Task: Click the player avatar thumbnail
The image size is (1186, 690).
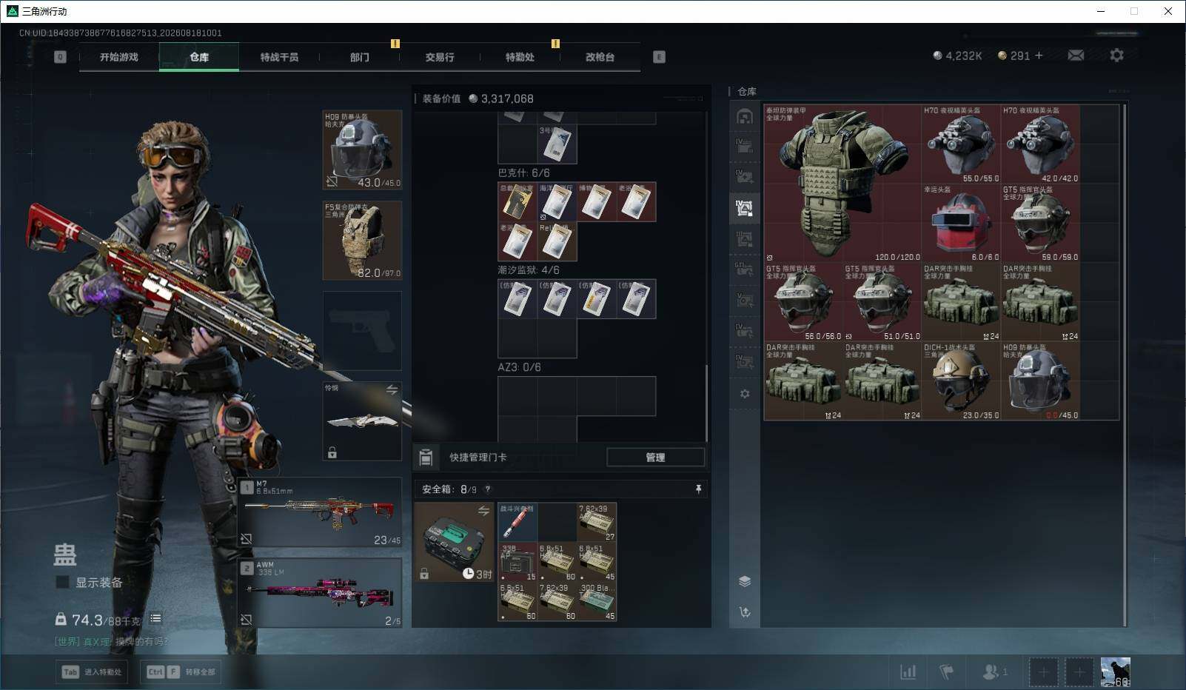Action: [1115, 672]
